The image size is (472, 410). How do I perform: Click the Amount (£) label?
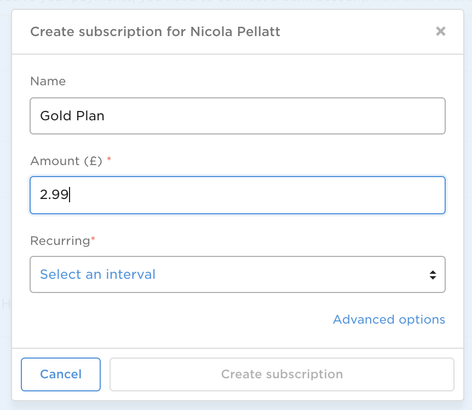[66, 161]
